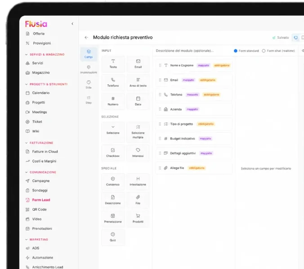
Task: Collapse the MARKETING section
Action: point(26,239)
